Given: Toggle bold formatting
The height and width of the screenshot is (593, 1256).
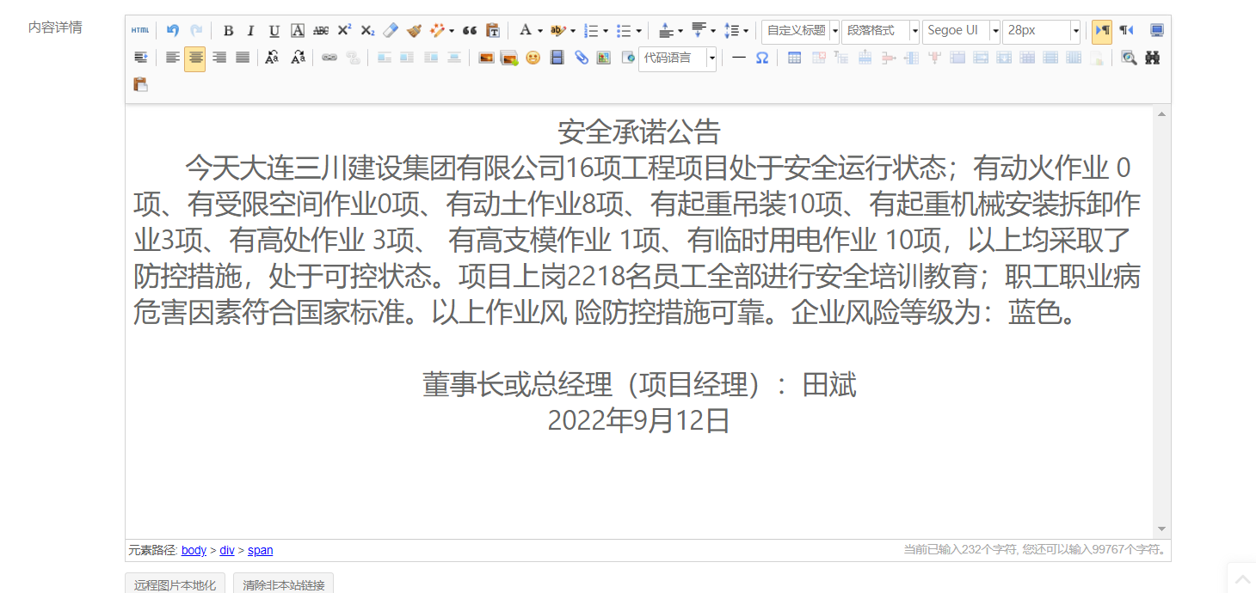Looking at the screenshot, I should (x=228, y=30).
